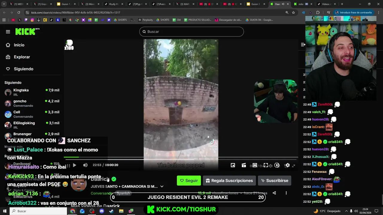The width and height of the screenshot is (383, 215).
Task: Open PRODUCTO SELLAD... bookmark
Action: click(x=197, y=20)
